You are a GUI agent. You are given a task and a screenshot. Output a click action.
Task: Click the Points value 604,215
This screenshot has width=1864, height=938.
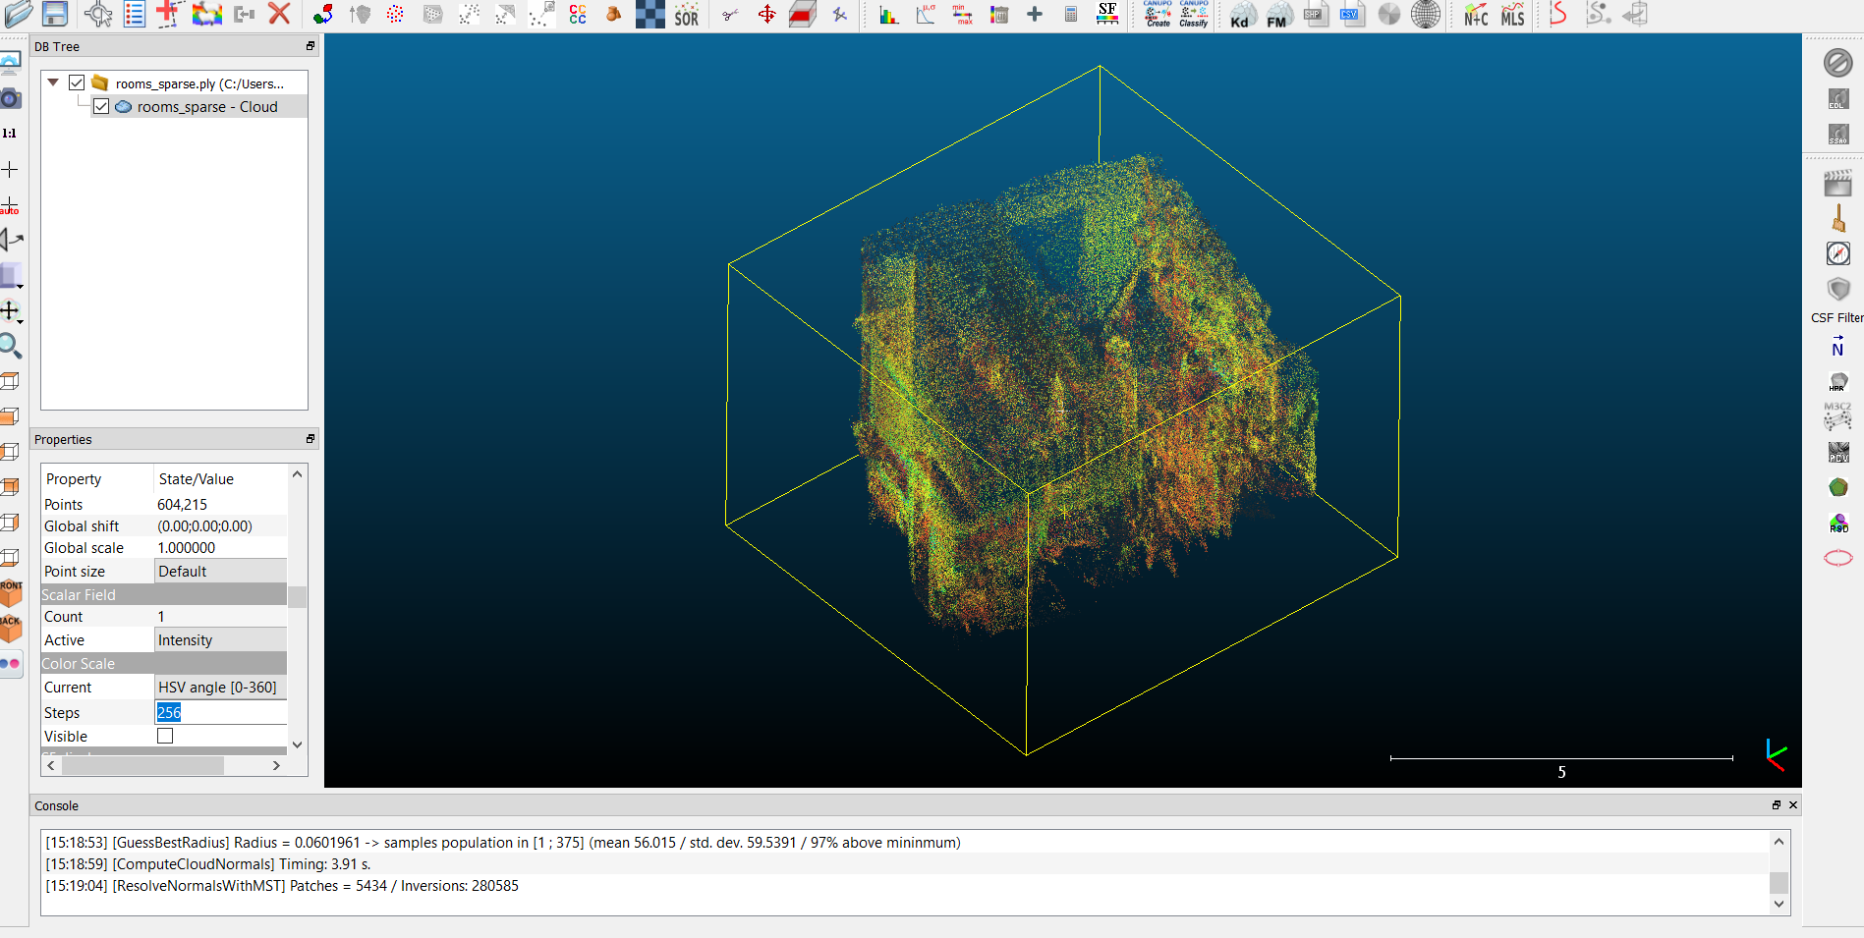pos(183,504)
